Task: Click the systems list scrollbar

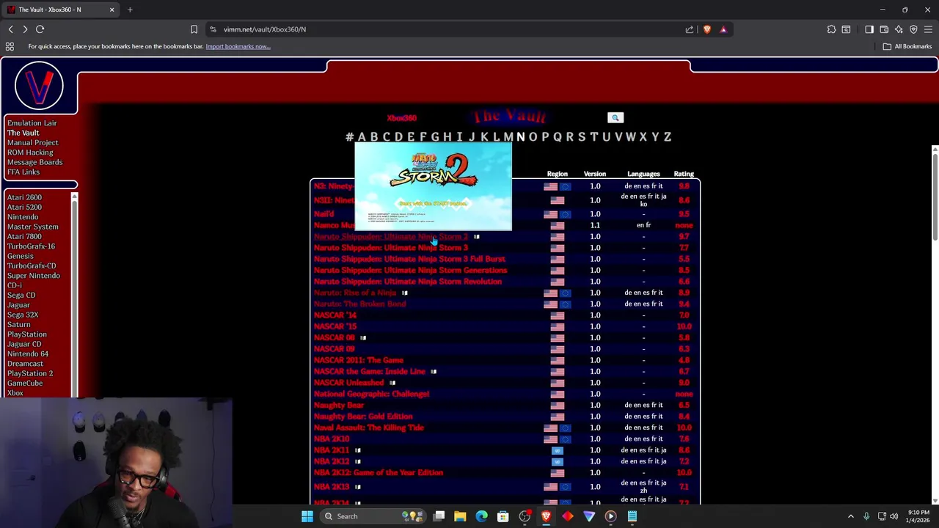Action: pos(74,293)
